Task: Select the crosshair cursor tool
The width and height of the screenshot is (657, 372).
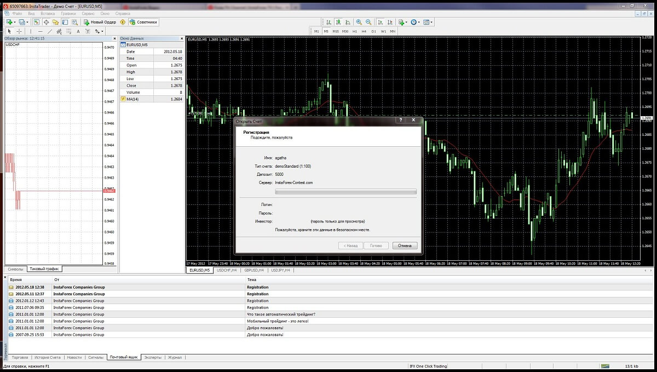Action: (x=19, y=32)
